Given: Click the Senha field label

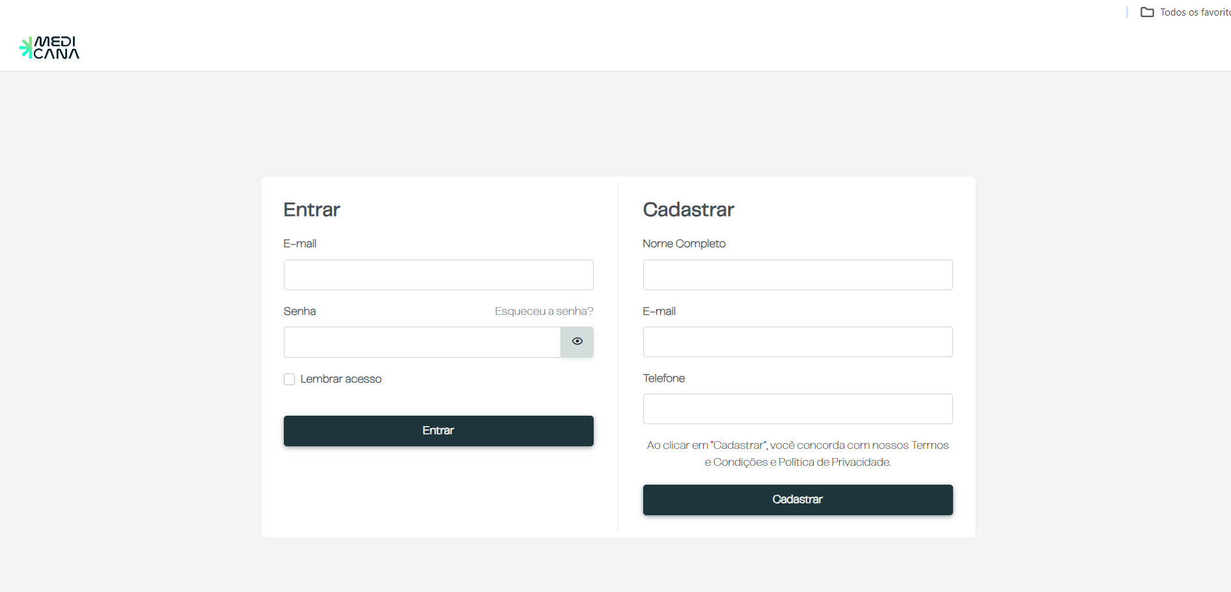Looking at the screenshot, I should pos(299,312).
